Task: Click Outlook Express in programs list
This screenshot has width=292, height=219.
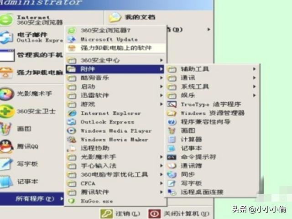Action: [x=115, y=122]
